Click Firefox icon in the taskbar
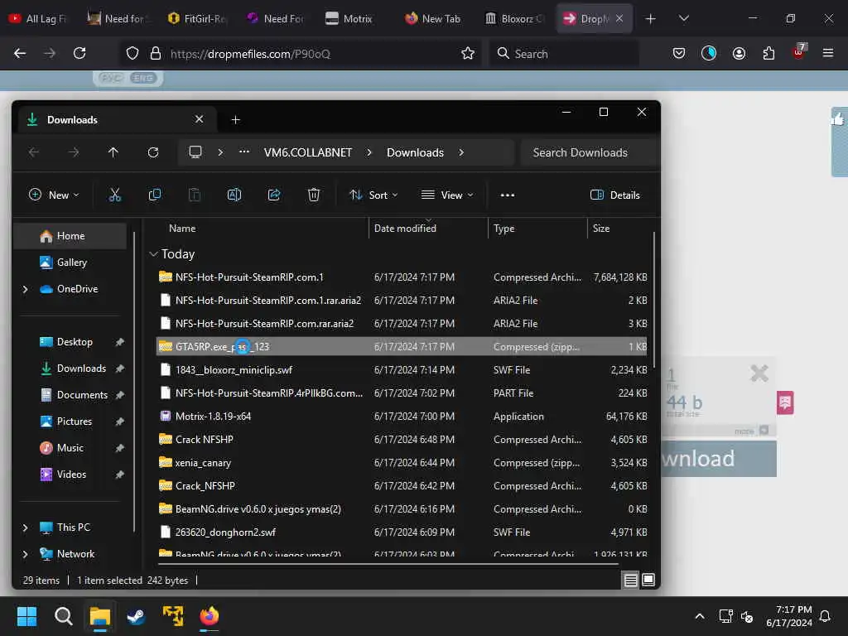This screenshot has height=636, width=848. [210, 616]
